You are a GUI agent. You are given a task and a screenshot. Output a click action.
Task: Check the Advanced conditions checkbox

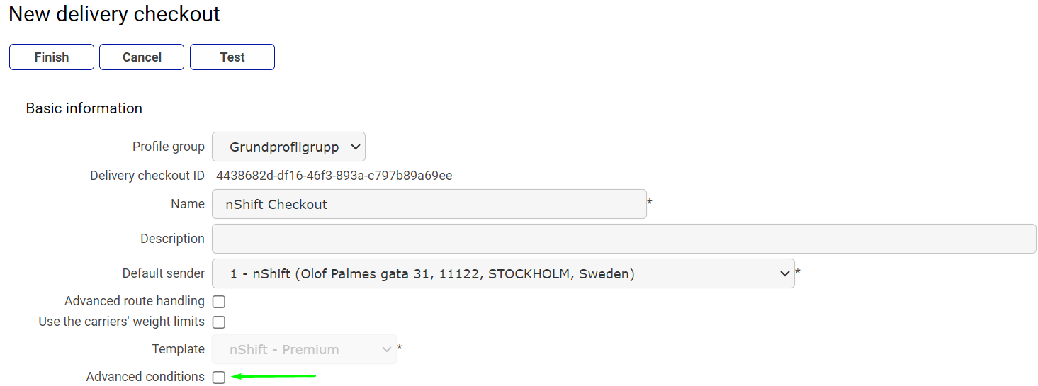click(219, 378)
